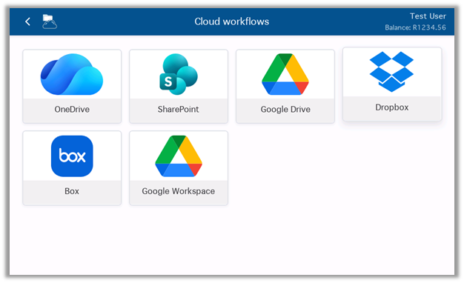
Task: Click the Balance: R1234.56 text
Action: (415, 27)
